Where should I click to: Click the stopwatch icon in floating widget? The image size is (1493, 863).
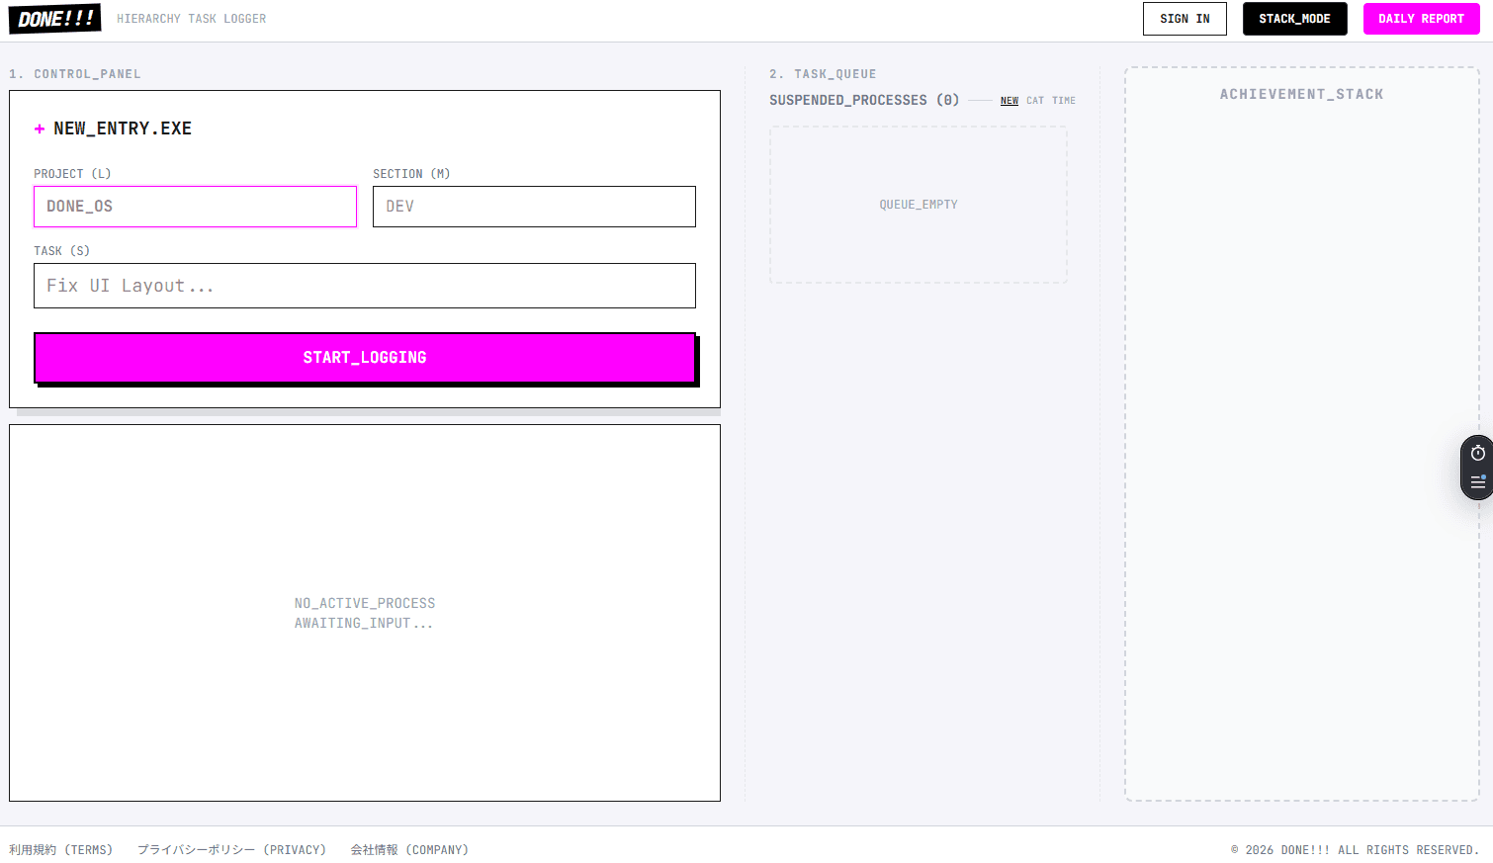pos(1477,453)
